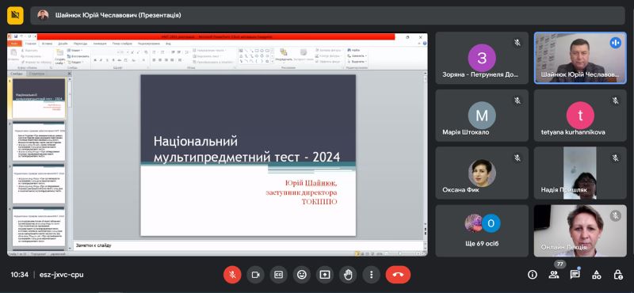The width and height of the screenshot is (634, 293).
Task: Click the mute icon on Зоряна tile
Action: (x=518, y=43)
